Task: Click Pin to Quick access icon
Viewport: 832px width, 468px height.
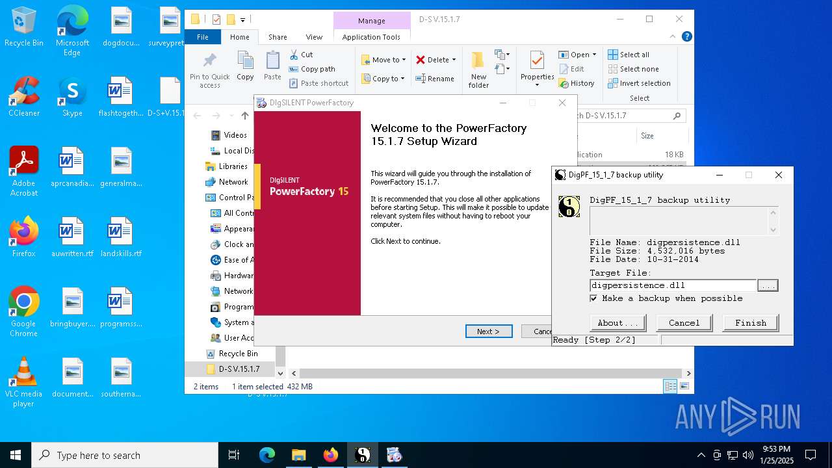Action: coord(209,70)
